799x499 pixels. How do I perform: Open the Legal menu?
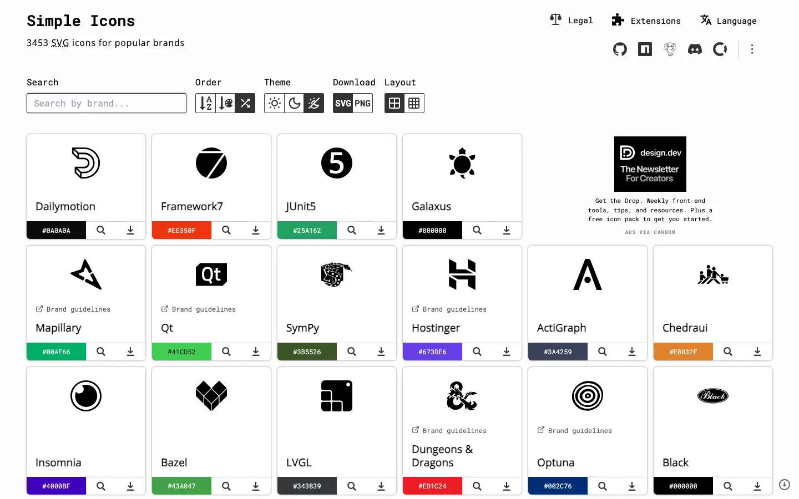tap(571, 21)
